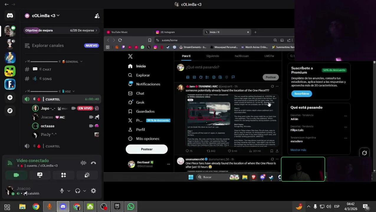The height and width of the screenshot is (212, 376).
Task: Open Windows Start button on the taskbar
Action: pos(7,207)
